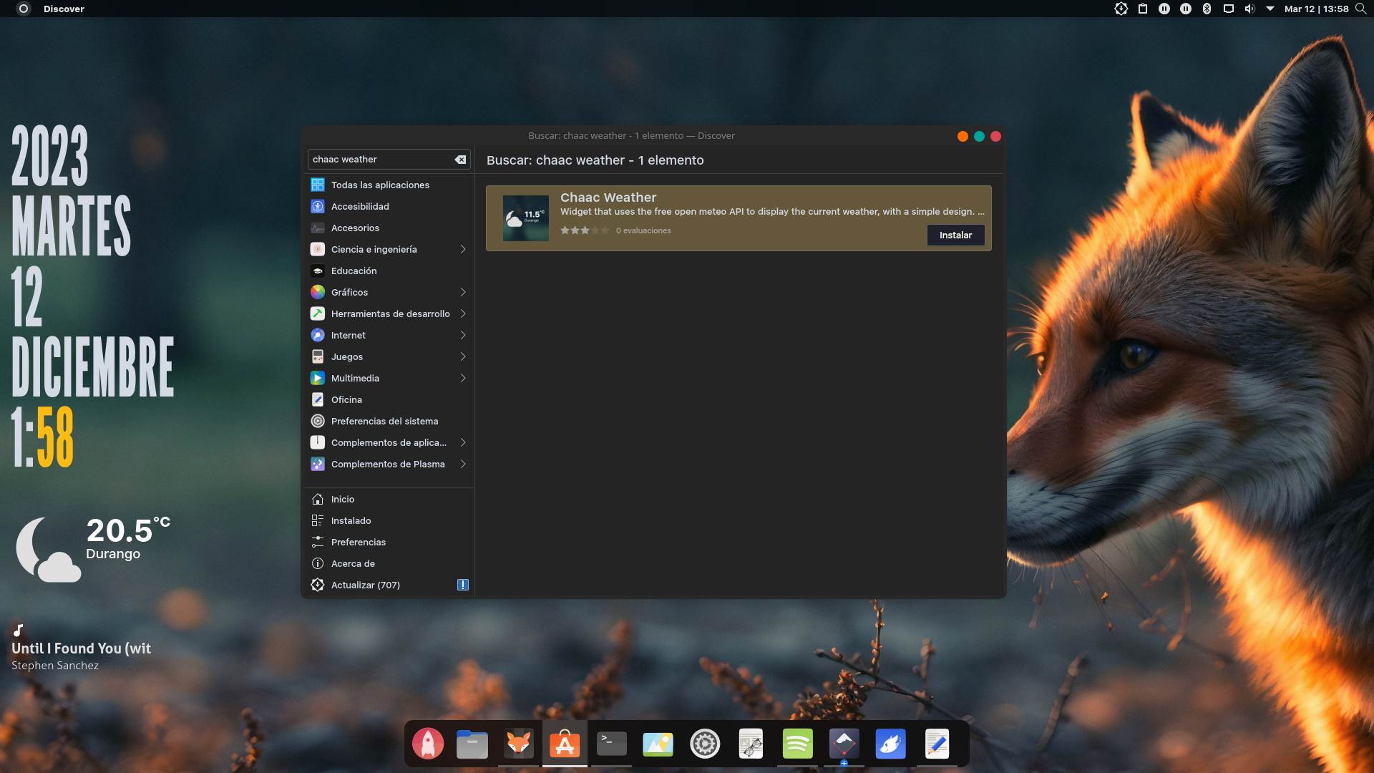Clear the chaac weather search text
The height and width of the screenshot is (773, 1374).
click(460, 160)
